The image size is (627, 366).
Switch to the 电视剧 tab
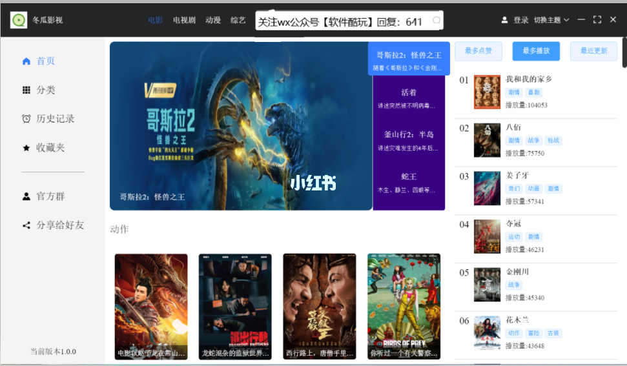tap(184, 20)
